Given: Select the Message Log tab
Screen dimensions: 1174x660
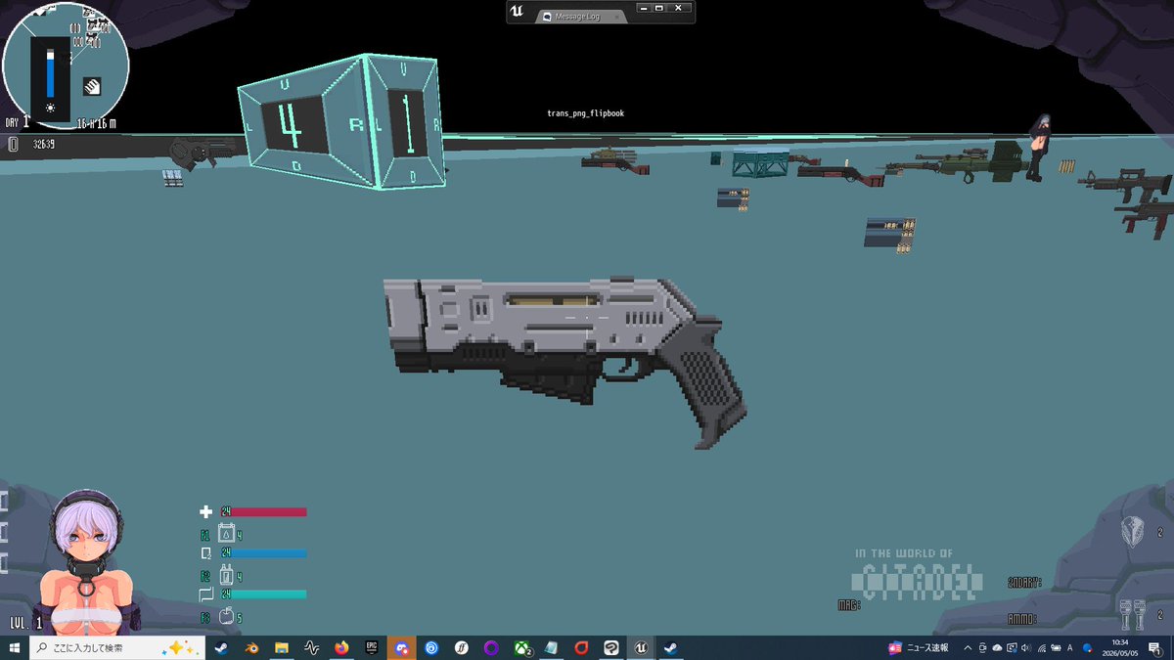Looking at the screenshot, I should coord(581,17).
